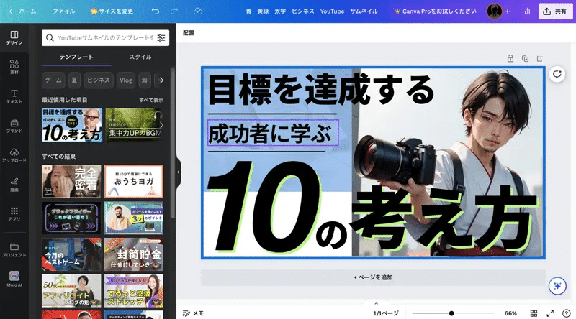Viewport: 576px width, 319px height.
Task: Click the redo arrow icon
Action: tap(174, 11)
